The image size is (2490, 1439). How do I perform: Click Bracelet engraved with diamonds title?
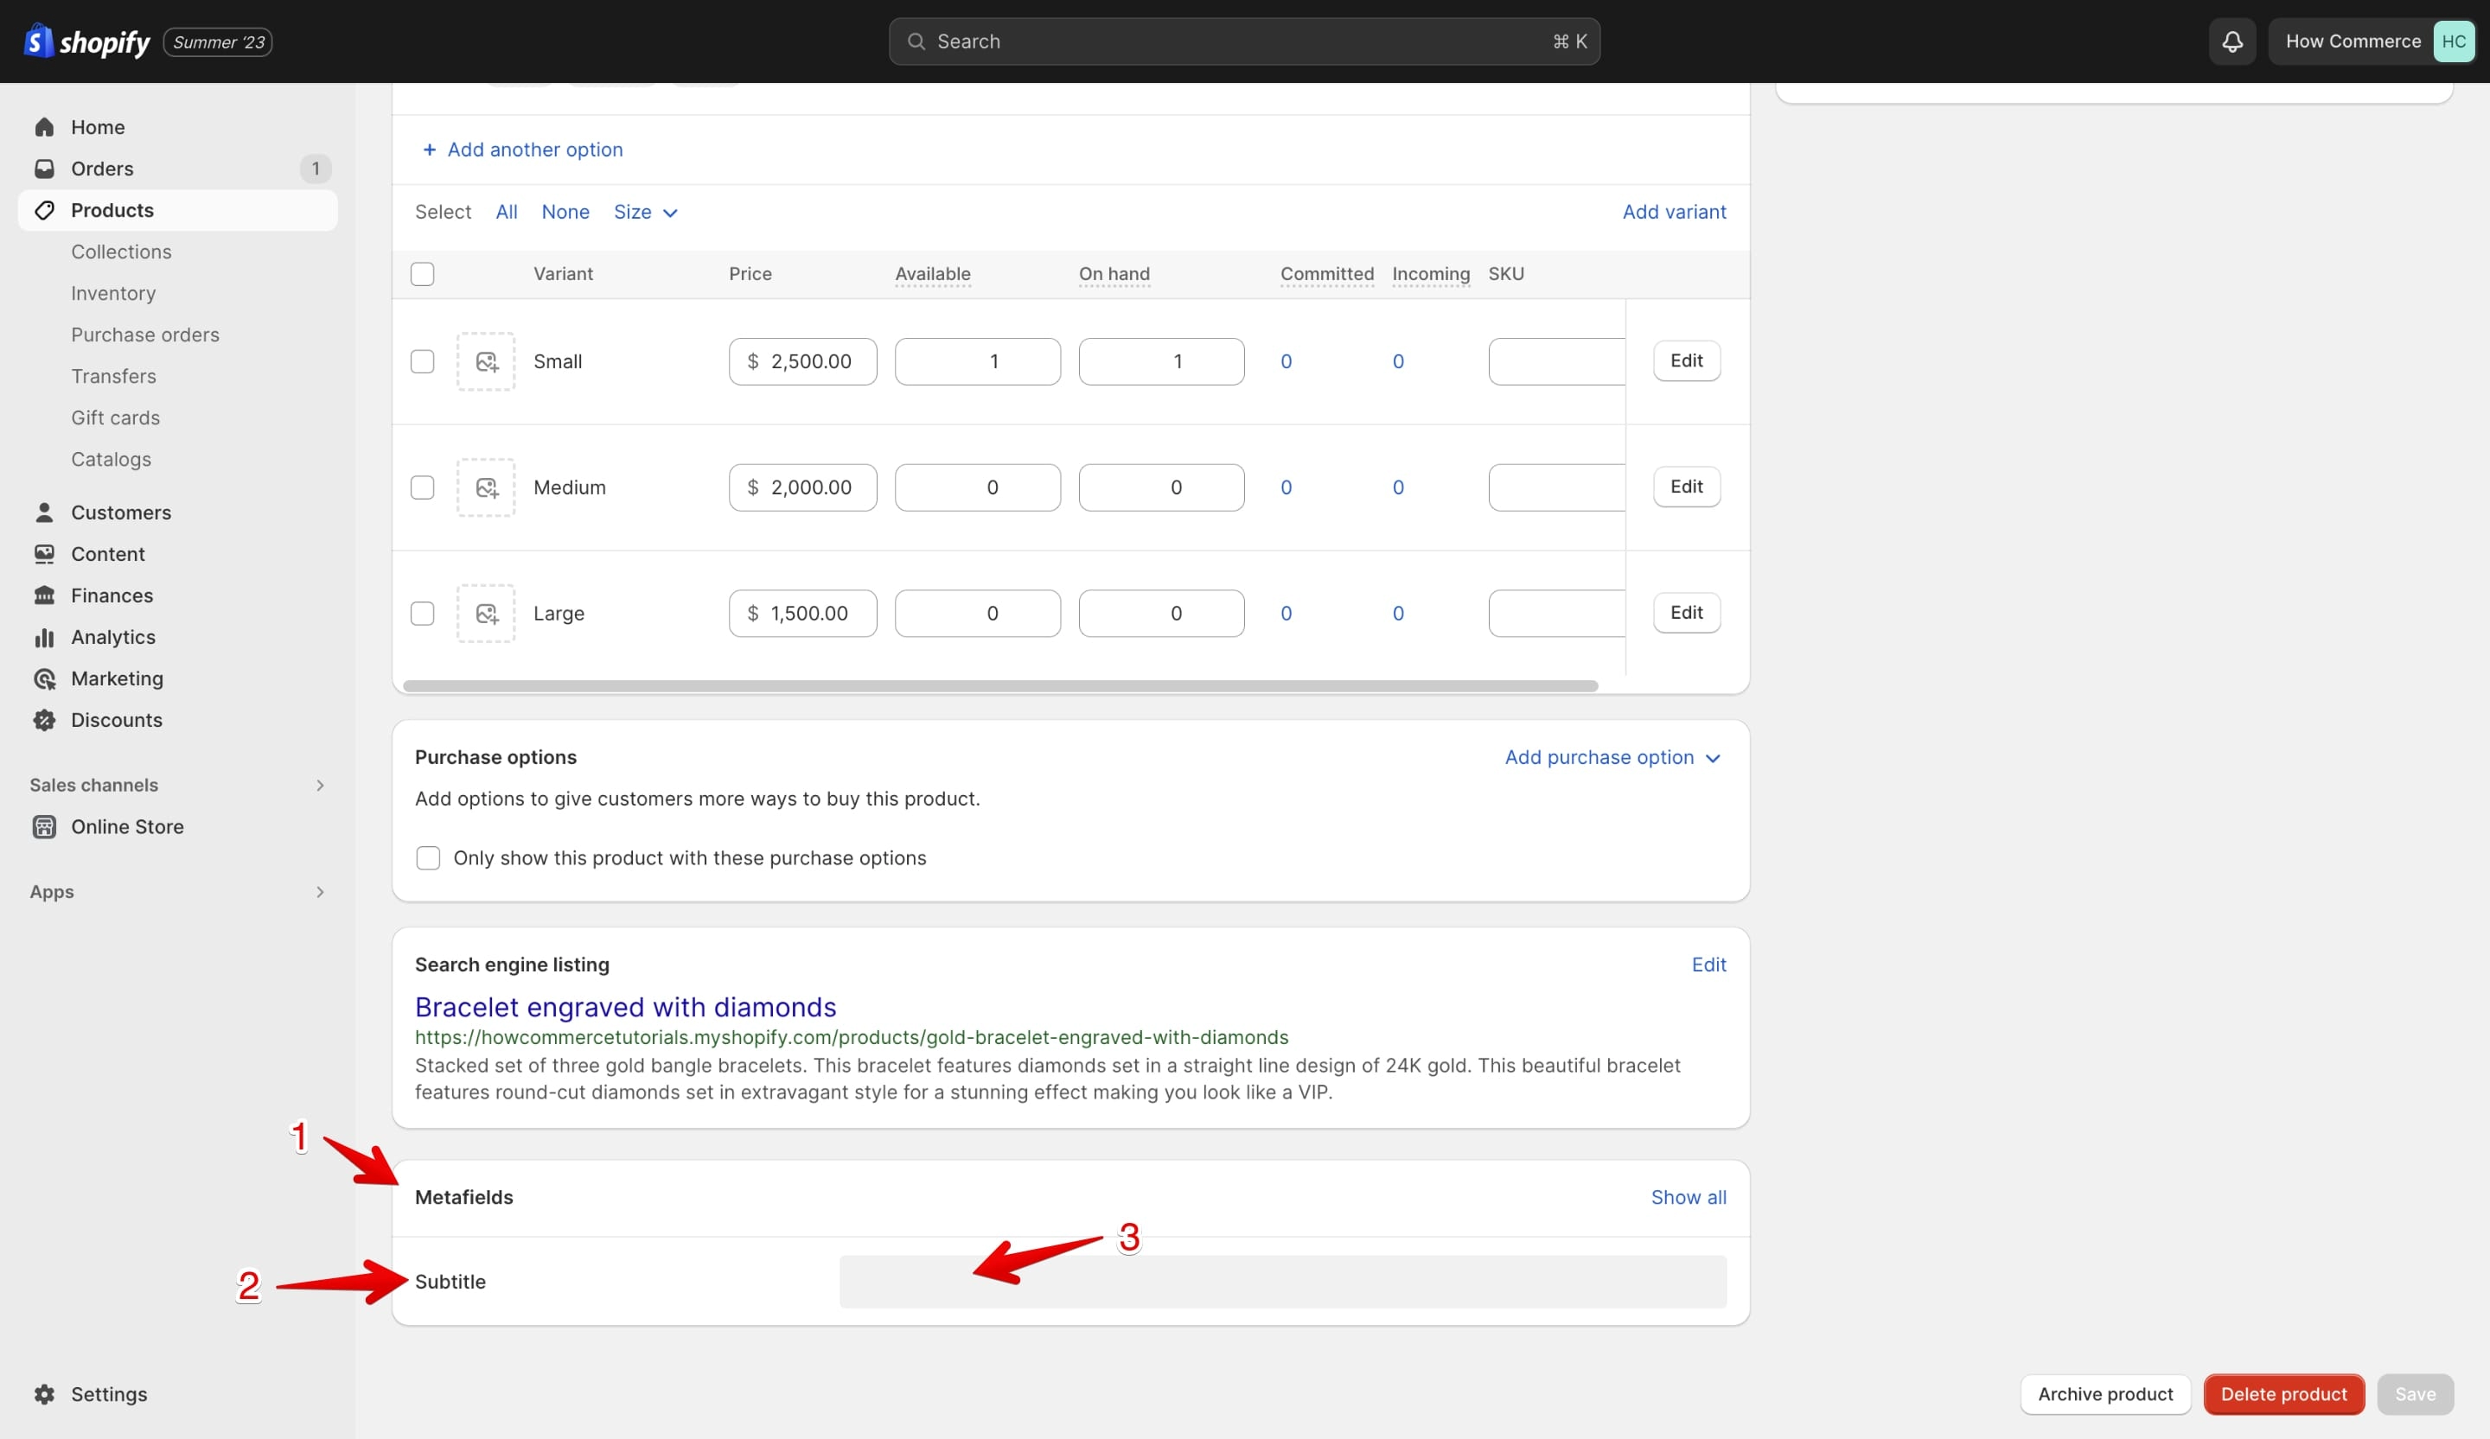point(625,1006)
